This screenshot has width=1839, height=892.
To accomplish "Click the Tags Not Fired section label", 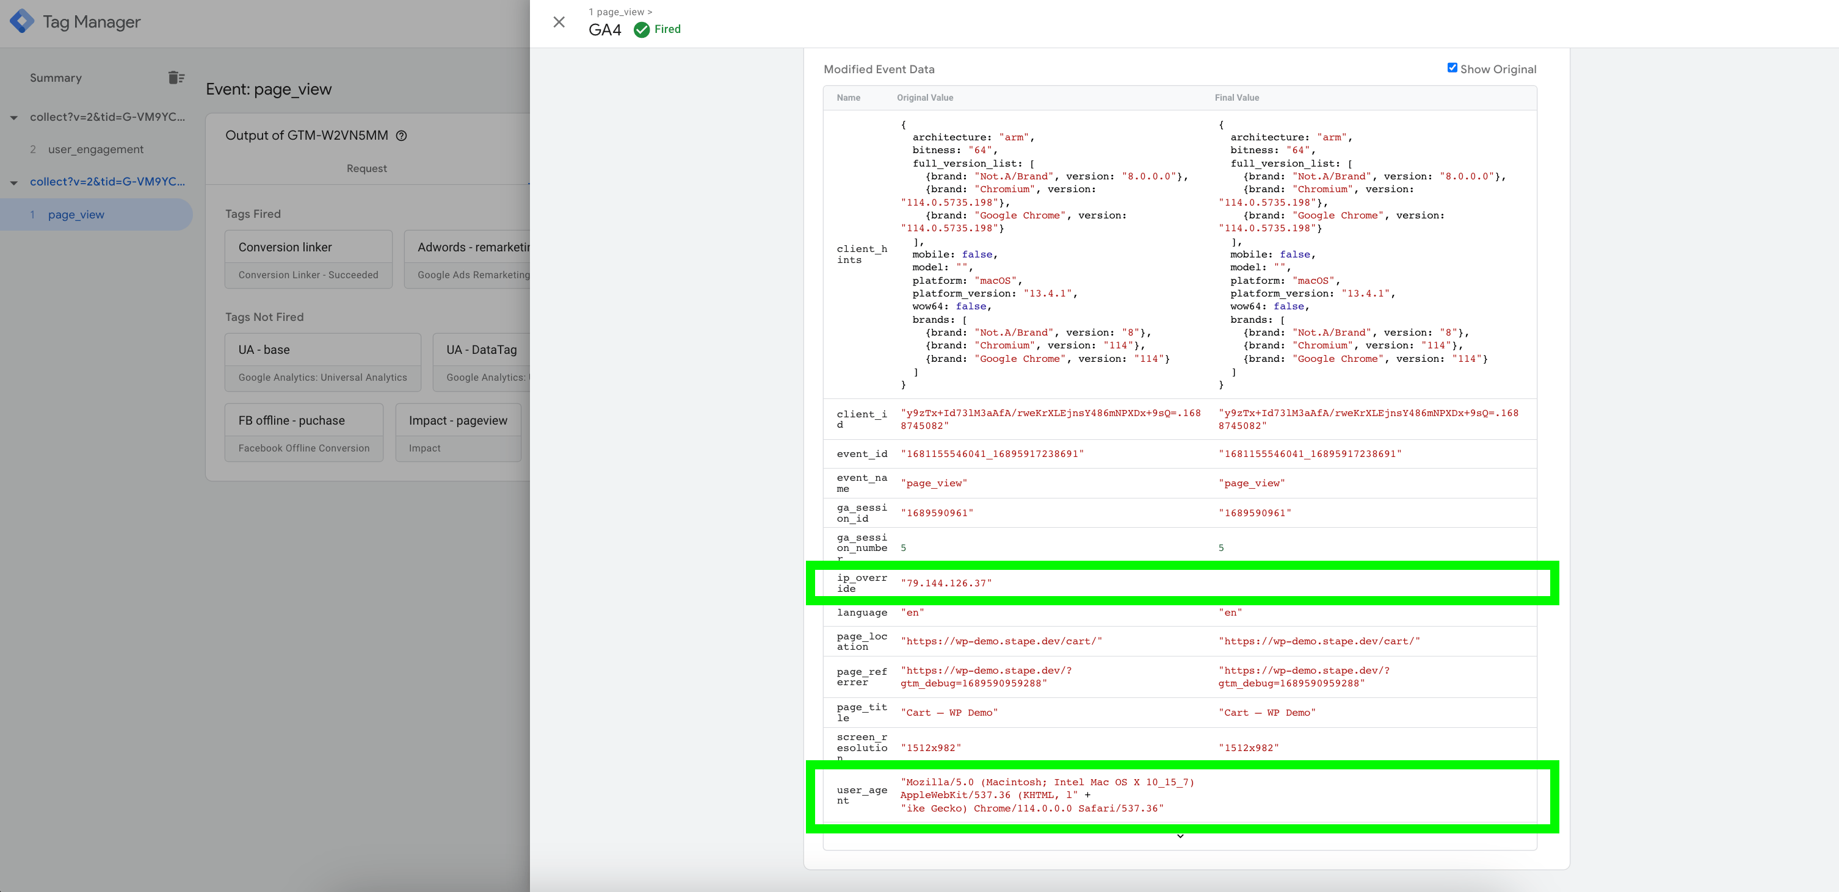I will pos(264,317).
